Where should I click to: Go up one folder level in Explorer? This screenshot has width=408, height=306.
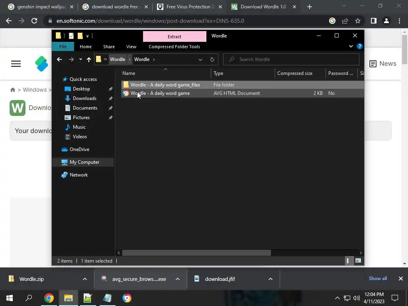point(89,59)
